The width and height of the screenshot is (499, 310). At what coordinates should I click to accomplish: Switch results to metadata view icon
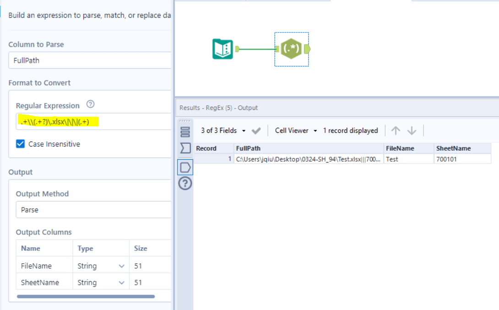coord(185,148)
